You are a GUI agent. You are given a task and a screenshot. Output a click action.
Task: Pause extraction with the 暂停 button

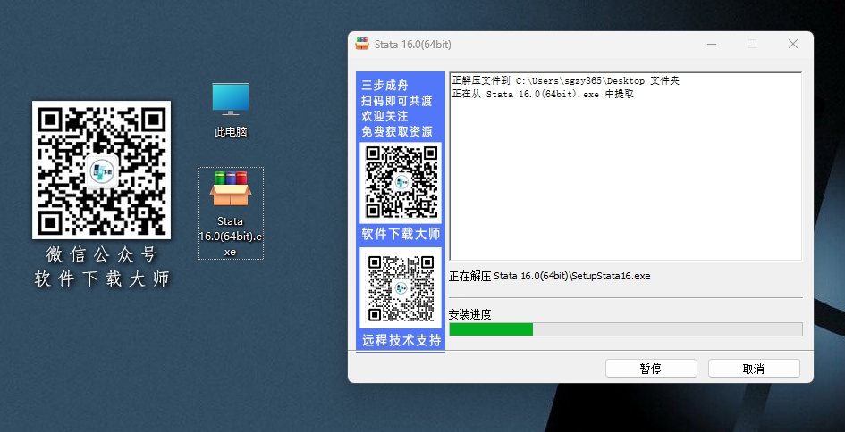[x=651, y=369]
